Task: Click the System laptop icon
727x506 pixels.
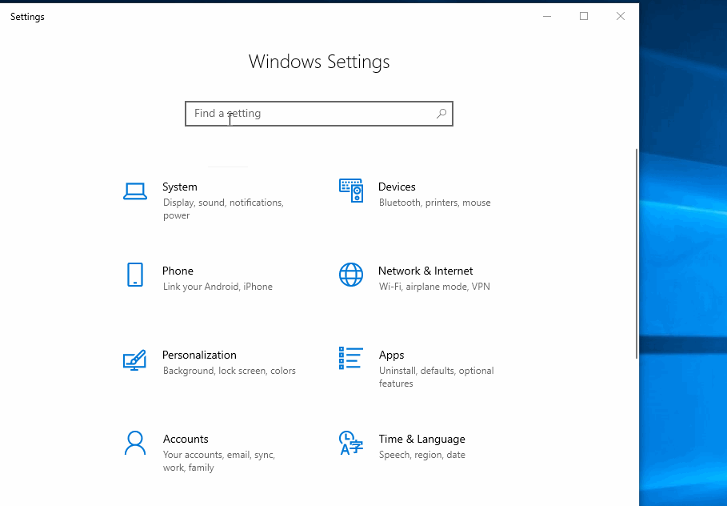Action: point(135,191)
